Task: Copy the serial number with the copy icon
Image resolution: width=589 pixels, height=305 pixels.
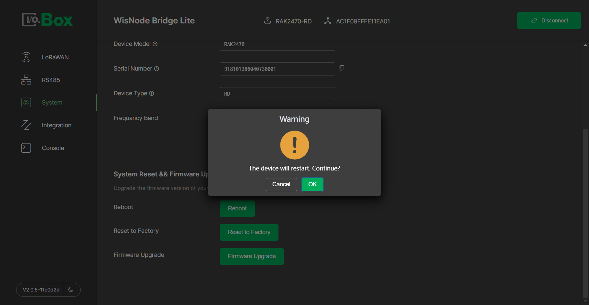Action: [342, 68]
